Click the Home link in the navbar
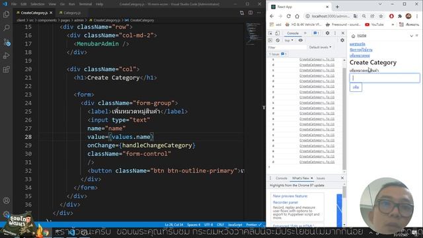The image size is (423, 238). pos(362,35)
